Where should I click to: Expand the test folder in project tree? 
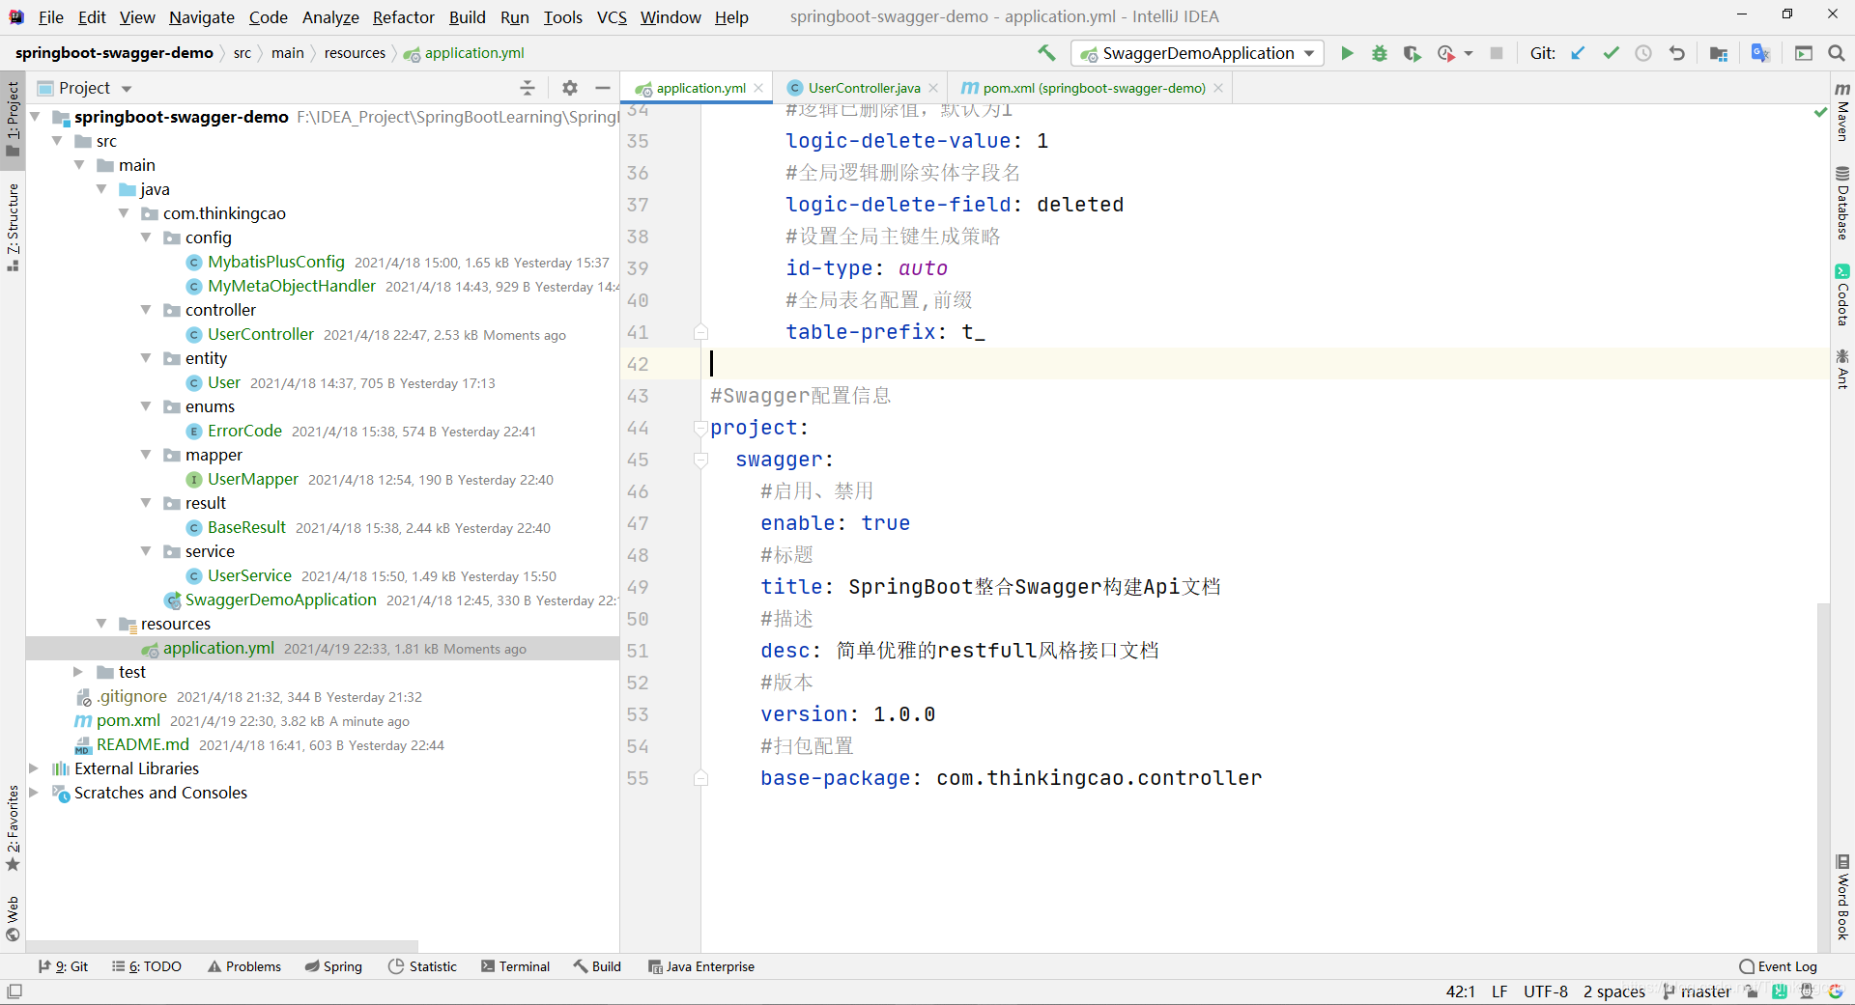coord(78,672)
